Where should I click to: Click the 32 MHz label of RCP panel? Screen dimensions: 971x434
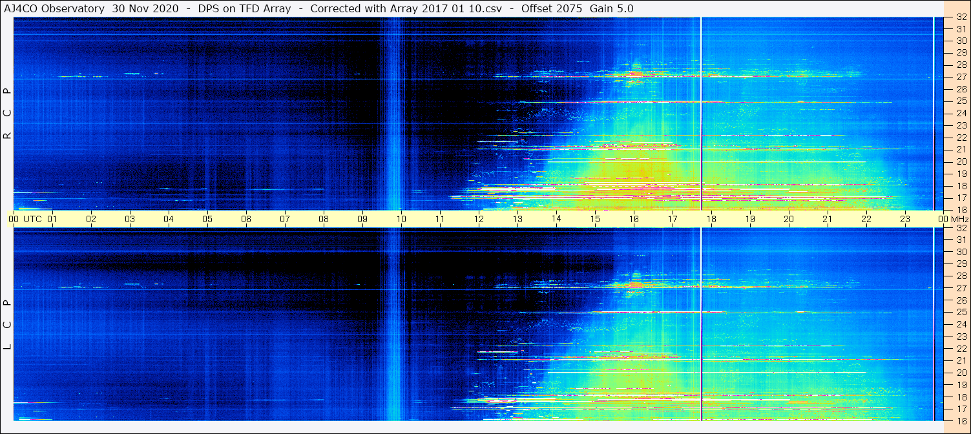click(961, 17)
